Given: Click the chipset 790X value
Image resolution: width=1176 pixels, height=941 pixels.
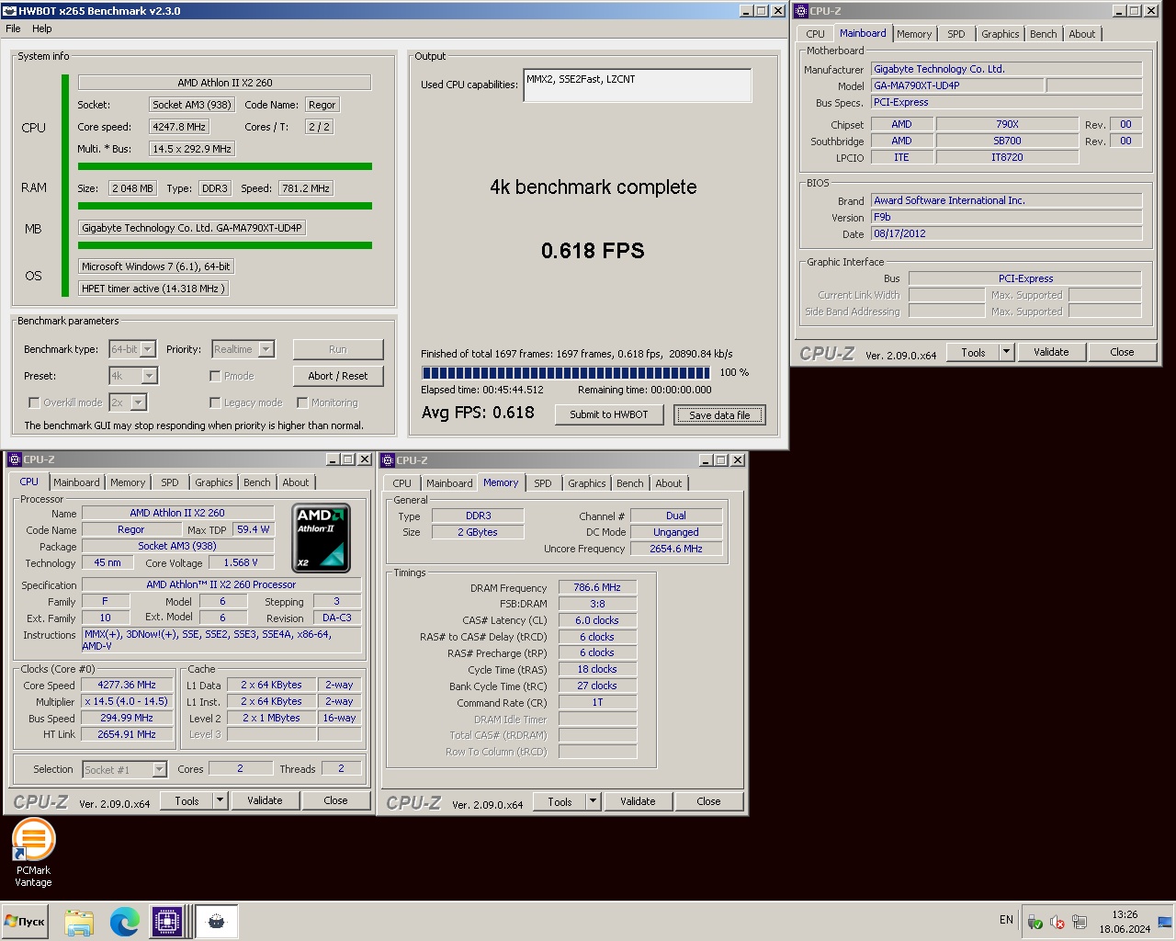Looking at the screenshot, I should point(1007,124).
